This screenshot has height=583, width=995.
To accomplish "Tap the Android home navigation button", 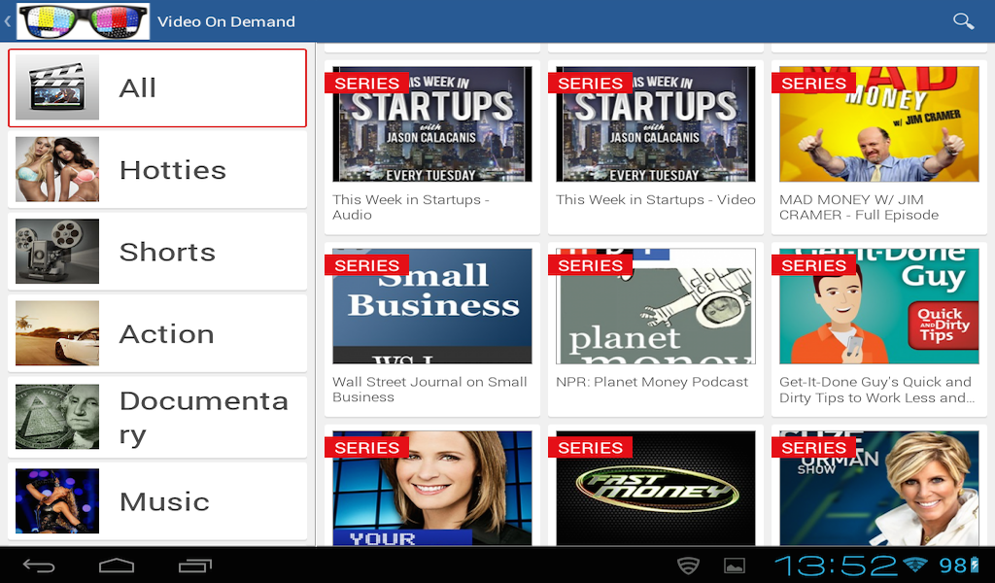I will [117, 566].
